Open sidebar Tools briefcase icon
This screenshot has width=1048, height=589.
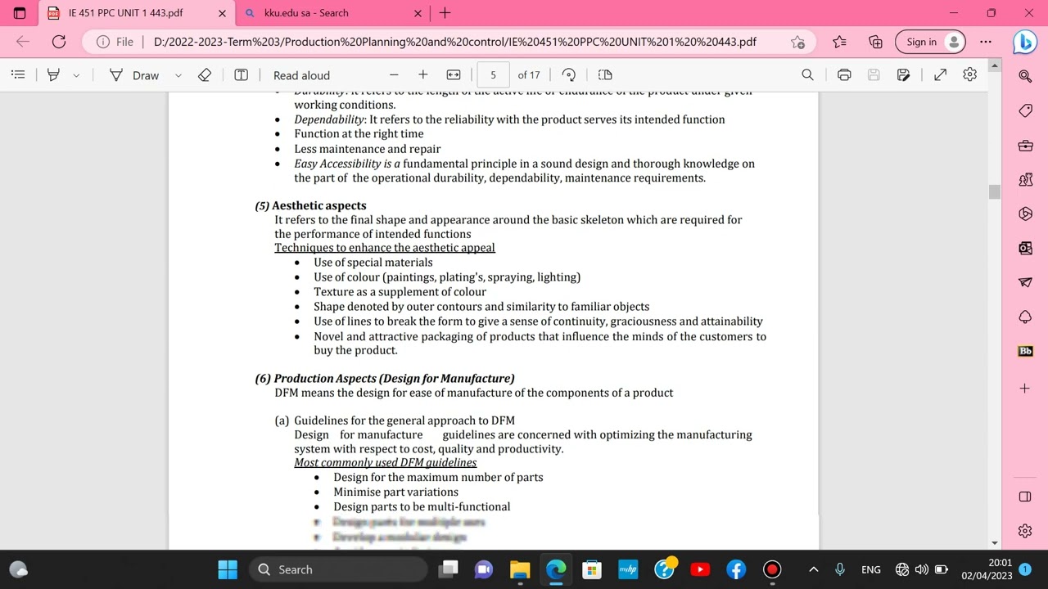(1025, 145)
